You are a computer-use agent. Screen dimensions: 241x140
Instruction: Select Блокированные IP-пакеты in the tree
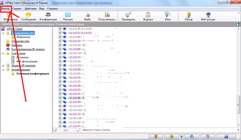28,49
